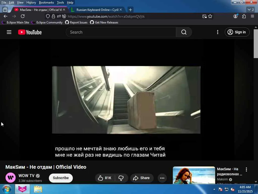Open Eclipse Main Site bookmark

coord(16,22)
